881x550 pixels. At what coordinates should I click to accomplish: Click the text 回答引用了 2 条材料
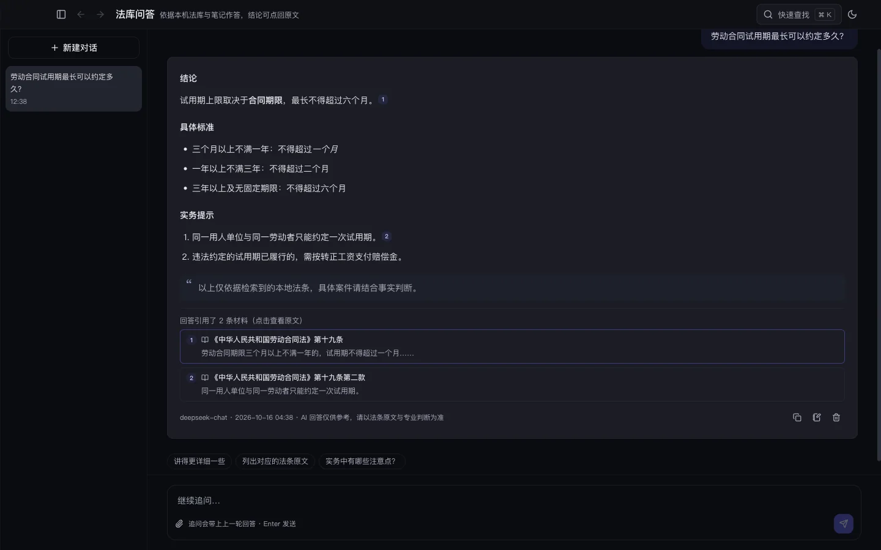click(241, 320)
